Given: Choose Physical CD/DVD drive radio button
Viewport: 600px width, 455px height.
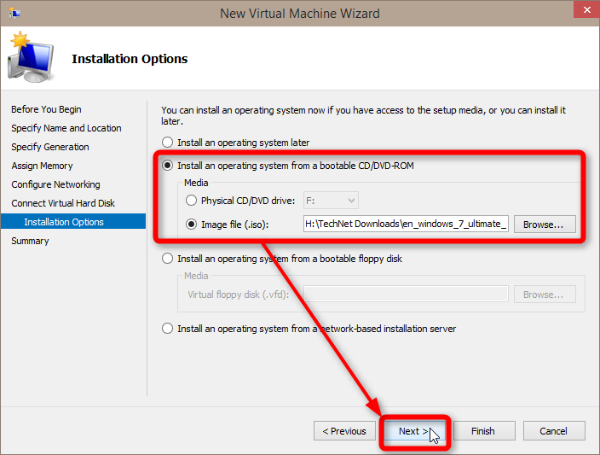Looking at the screenshot, I should [191, 201].
